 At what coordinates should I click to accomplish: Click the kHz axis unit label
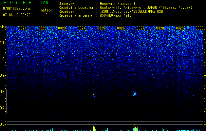pyautogui.click(x=3, y=27)
